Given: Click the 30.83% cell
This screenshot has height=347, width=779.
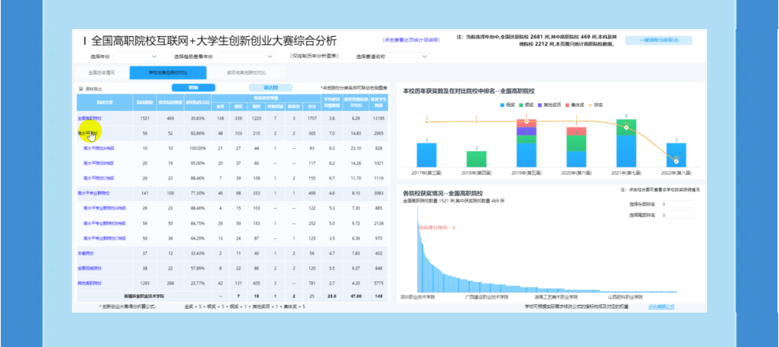Looking at the screenshot, I should (197, 118).
